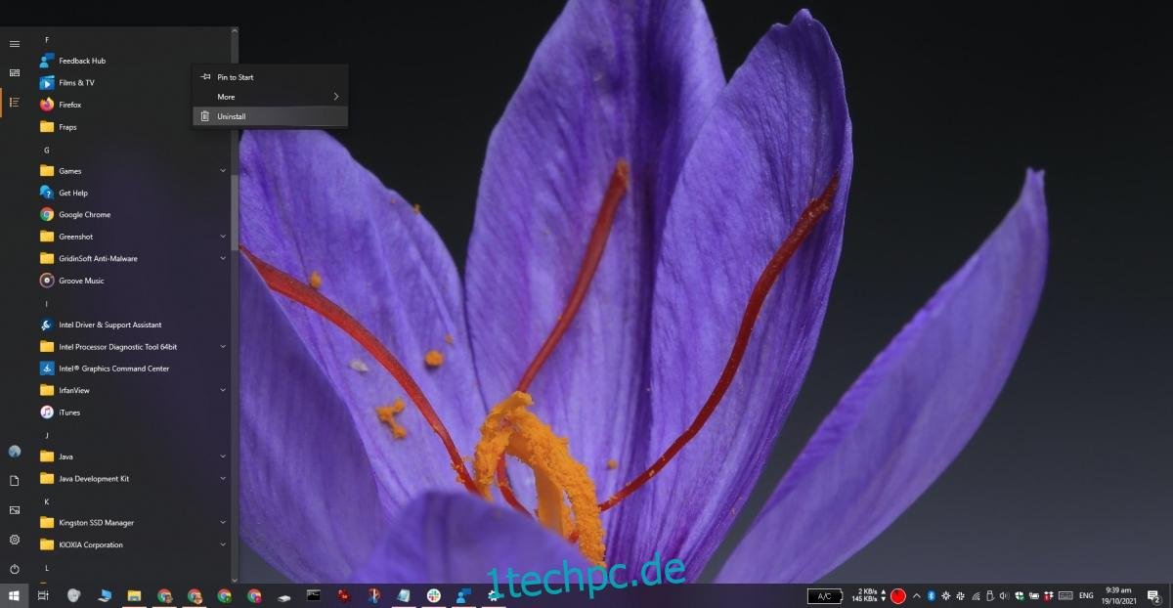The width and height of the screenshot is (1173, 608).
Task: Open File Explorer from taskbar
Action: (x=134, y=595)
